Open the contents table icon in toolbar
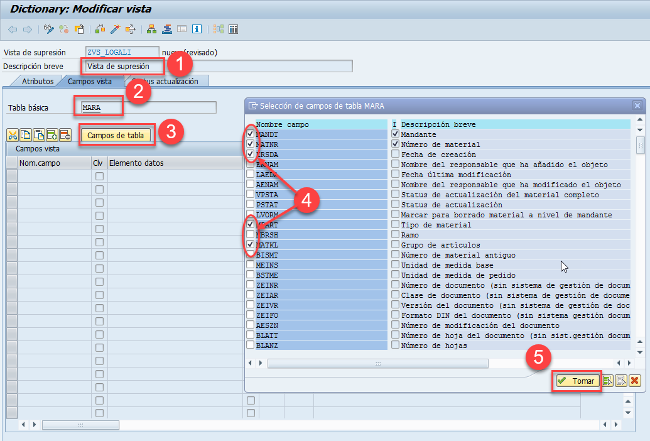 pyautogui.click(x=234, y=30)
